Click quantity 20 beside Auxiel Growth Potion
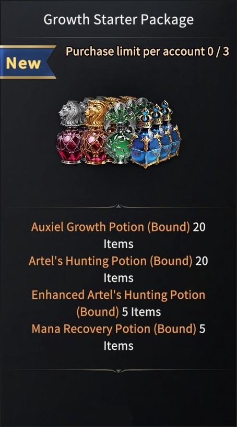This screenshot has height=427, width=237. [199, 227]
